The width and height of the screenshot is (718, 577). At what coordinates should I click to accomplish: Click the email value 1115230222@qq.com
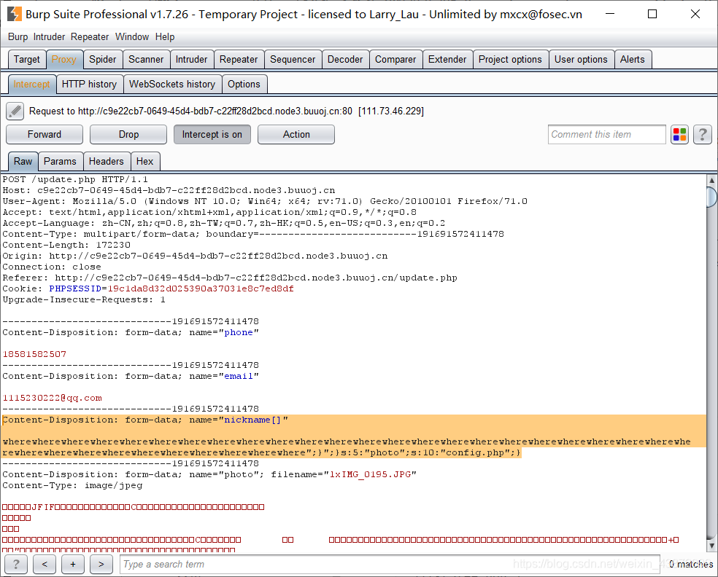53,399
